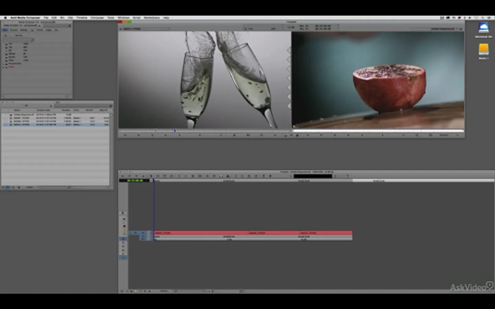Click the Name column header in bin
The height and width of the screenshot is (309, 495).
pyautogui.click(x=17, y=110)
